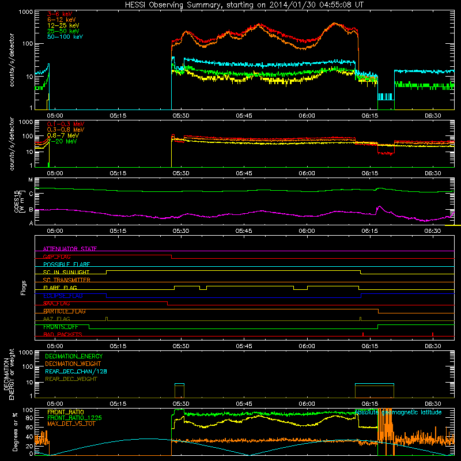This screenshot has height=461, width=461.
Task: Click the 'Absolute geomagnetic latitude' label
Action: pos(398,412)
